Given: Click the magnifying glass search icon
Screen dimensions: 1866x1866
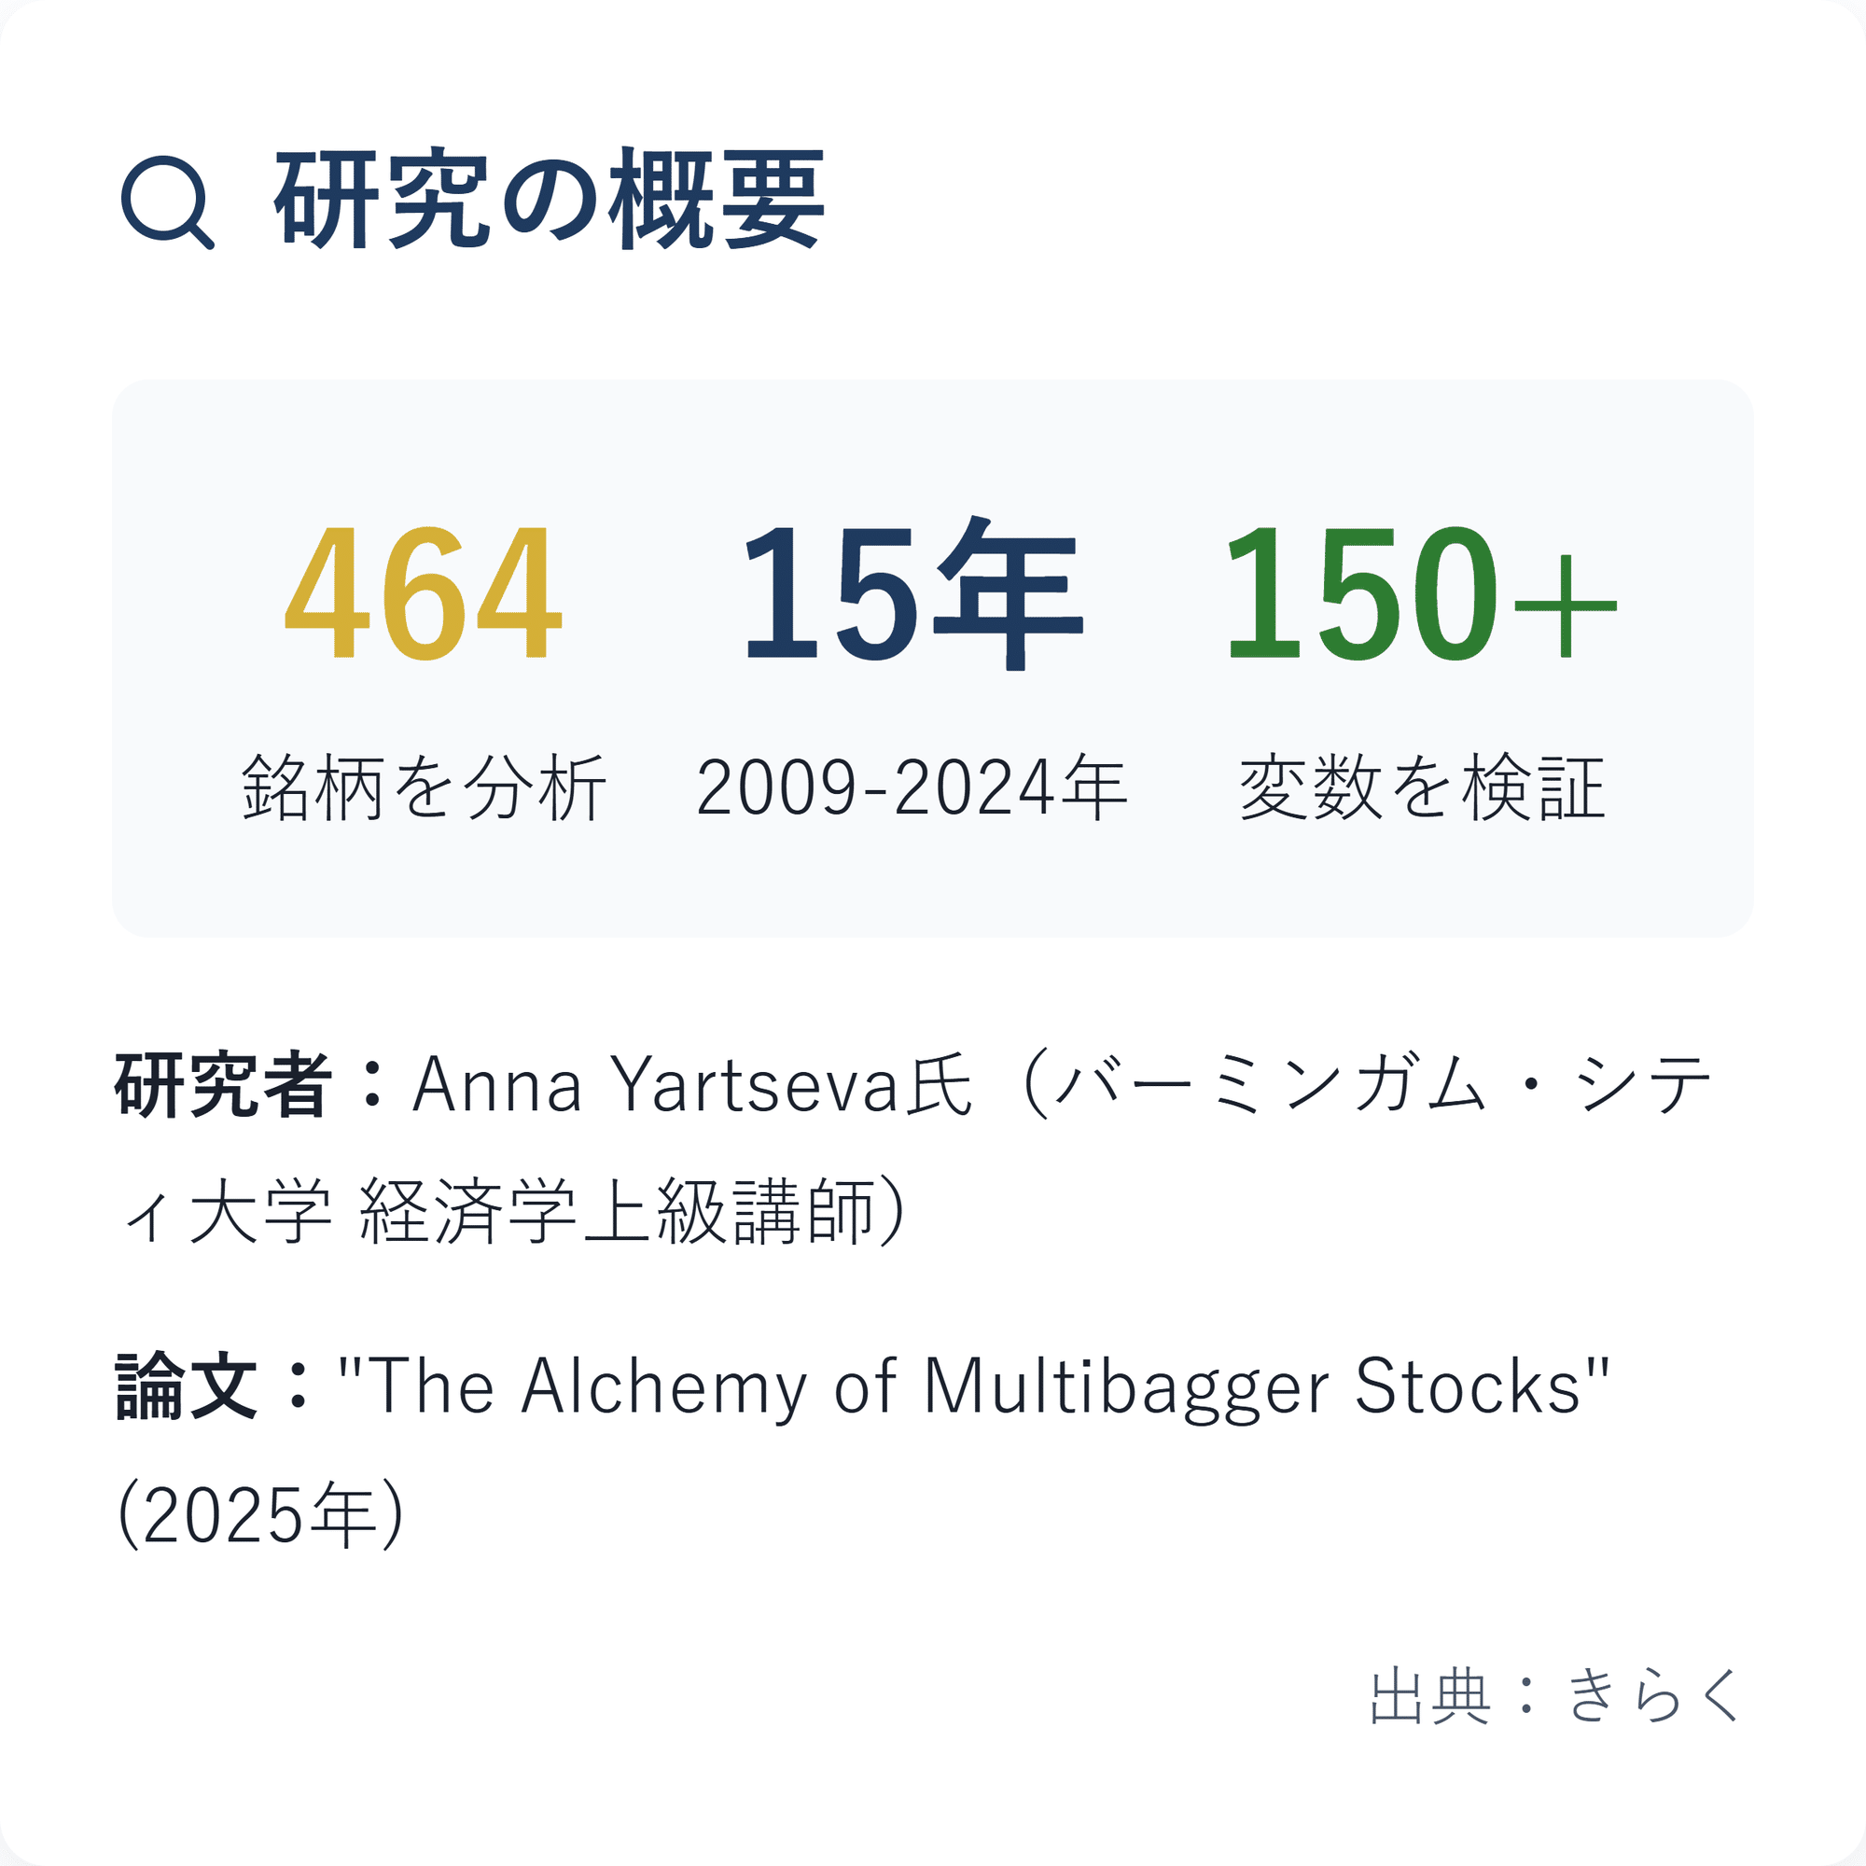Looking at the screenshot, I should pyautogui.click(x=166, y=201).
